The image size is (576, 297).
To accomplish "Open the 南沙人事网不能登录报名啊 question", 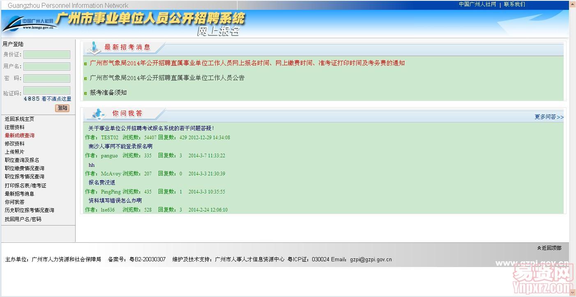I will pyautogui.click(x=121, y=146).
